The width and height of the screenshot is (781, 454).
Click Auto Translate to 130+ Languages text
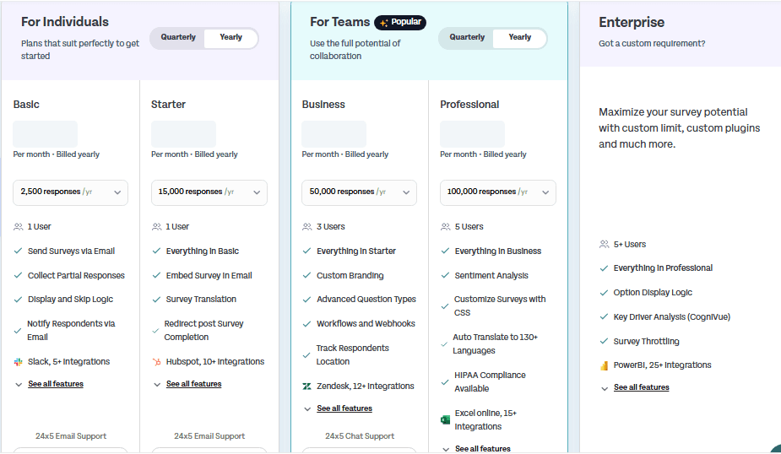click(495, 344)
